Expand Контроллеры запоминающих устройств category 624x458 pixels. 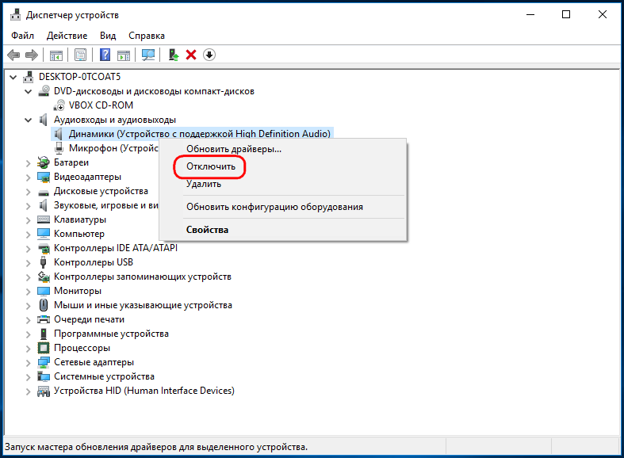28,277
